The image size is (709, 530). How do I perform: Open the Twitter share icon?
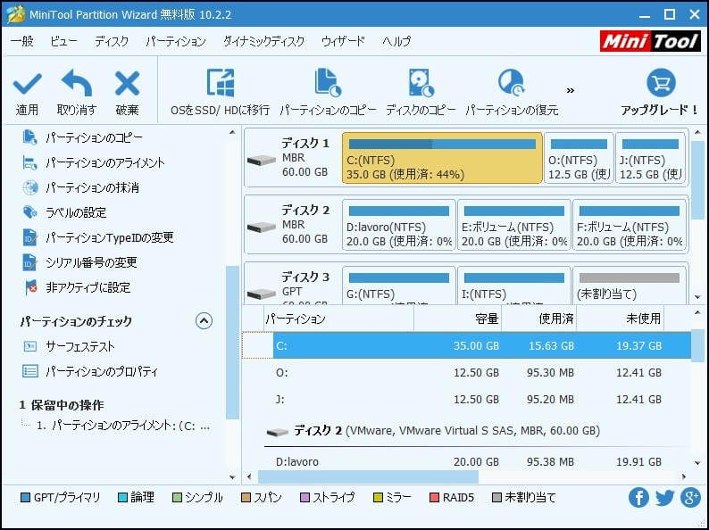(x=664, y=498)
